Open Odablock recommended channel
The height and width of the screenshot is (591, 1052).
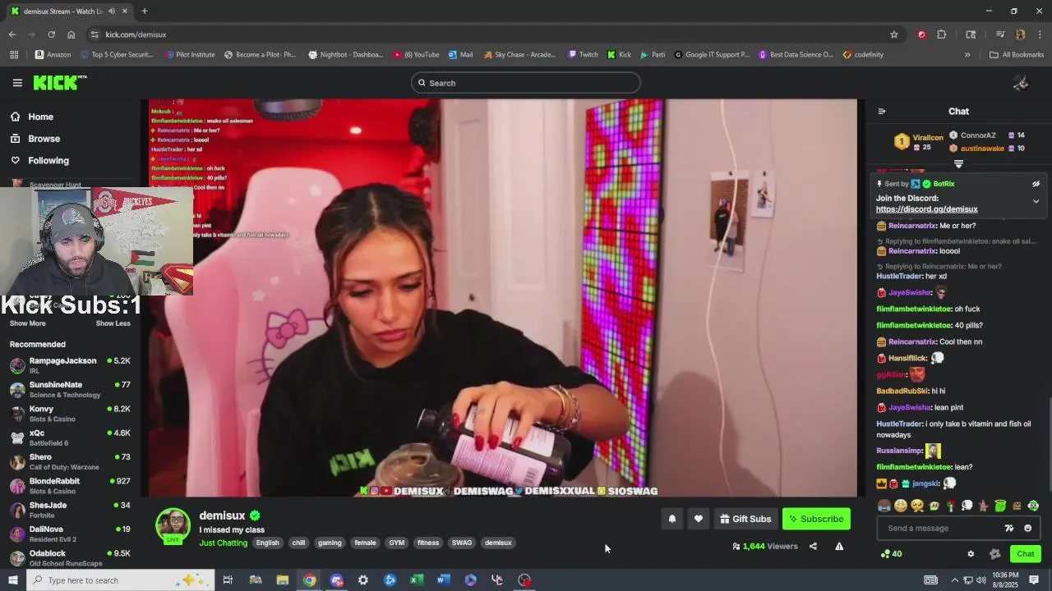(x=72, y=557)
